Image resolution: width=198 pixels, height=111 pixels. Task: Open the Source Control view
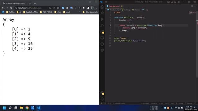tap(102, 19)
